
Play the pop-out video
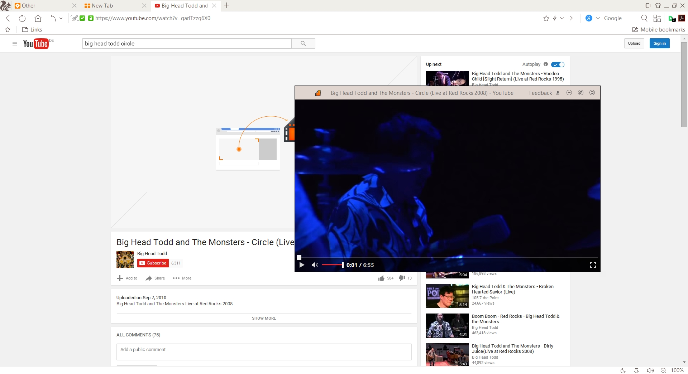[302, 265]
